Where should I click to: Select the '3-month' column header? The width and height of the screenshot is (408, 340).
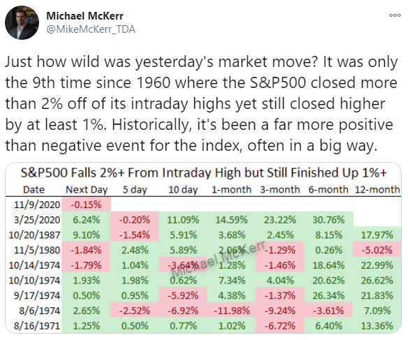280,189
